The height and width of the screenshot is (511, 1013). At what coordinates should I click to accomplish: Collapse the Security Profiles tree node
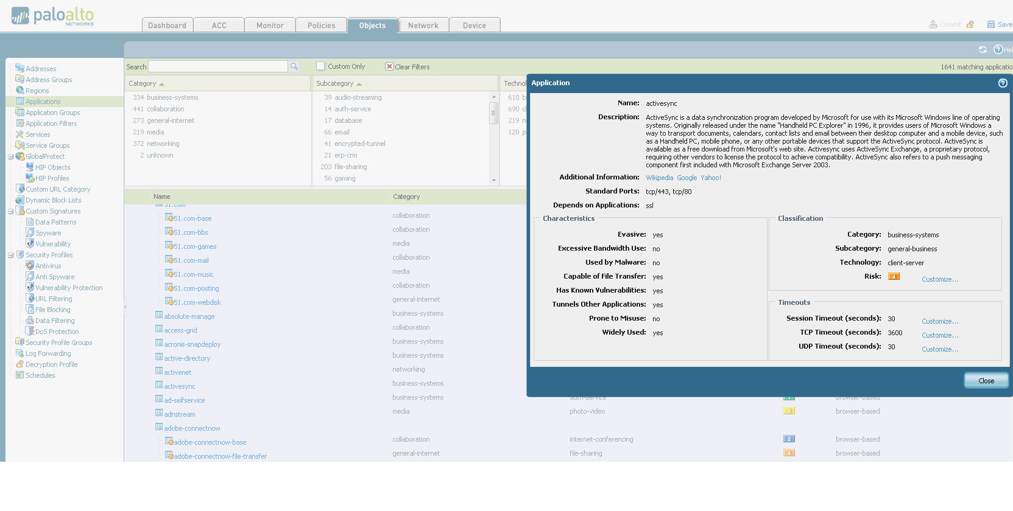click(10, 255)
